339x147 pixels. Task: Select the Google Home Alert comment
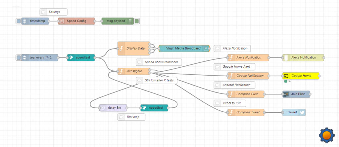pos(235,67)
